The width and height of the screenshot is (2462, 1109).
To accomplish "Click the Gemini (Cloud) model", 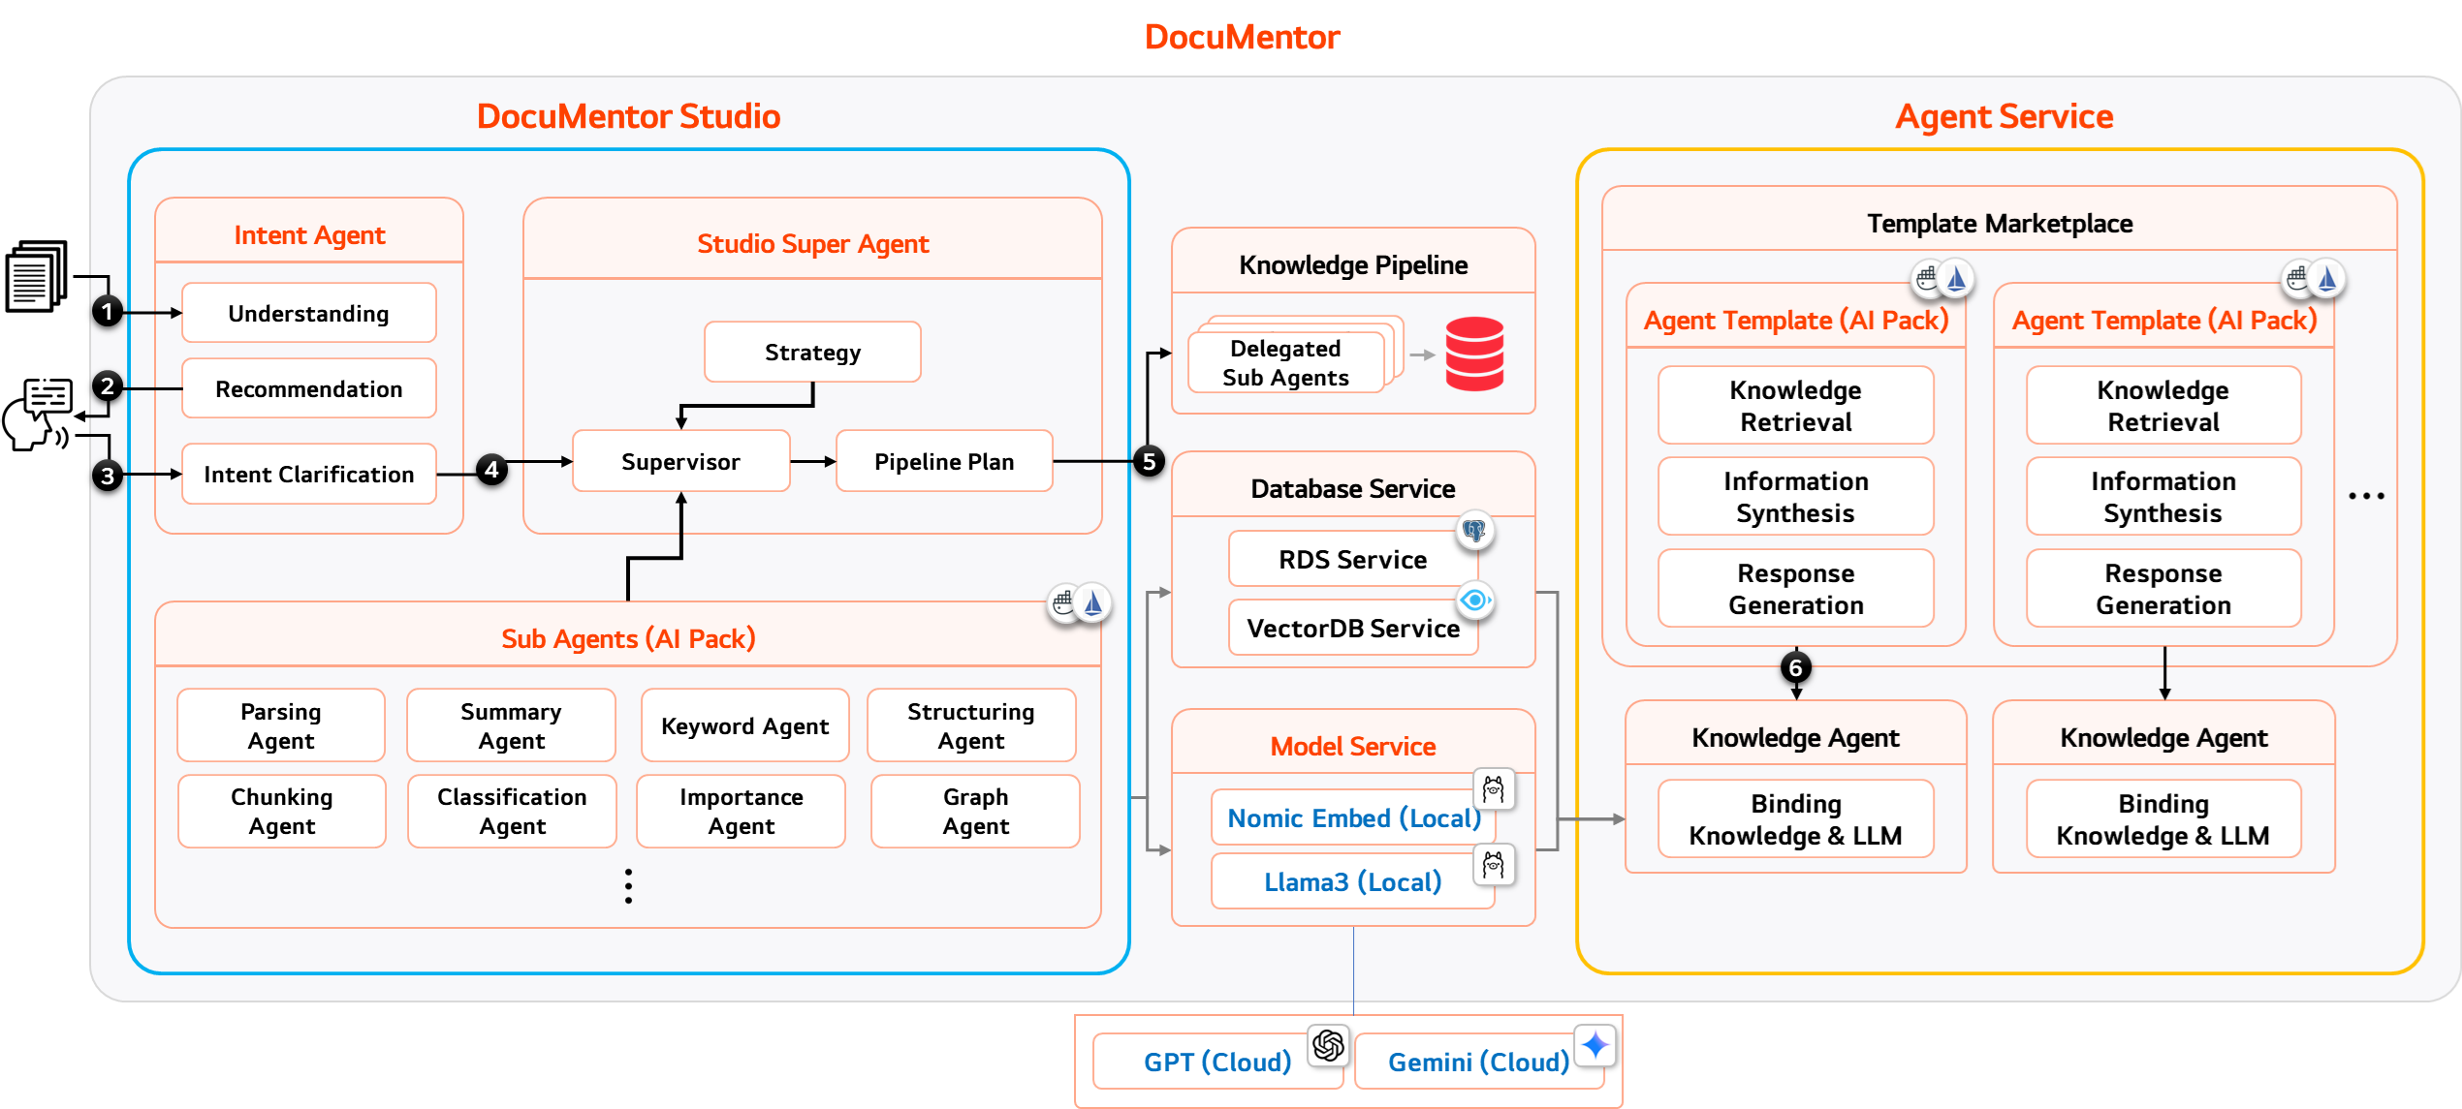I will pos(1479,1062).
